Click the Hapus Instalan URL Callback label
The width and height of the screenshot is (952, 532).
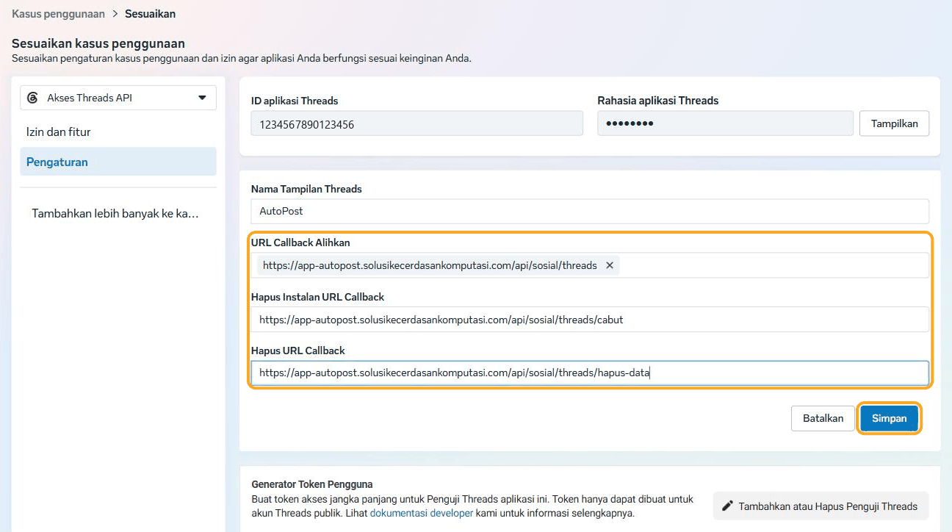[317, 297]
